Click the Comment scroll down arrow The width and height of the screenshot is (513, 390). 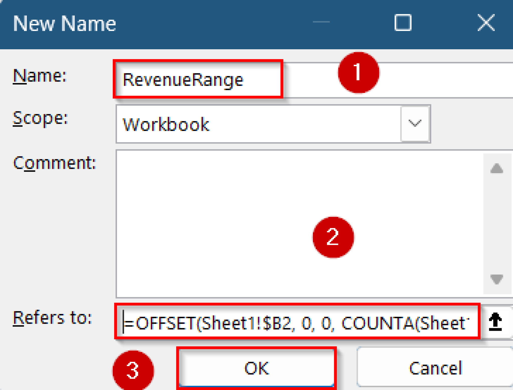click(496, 279)
